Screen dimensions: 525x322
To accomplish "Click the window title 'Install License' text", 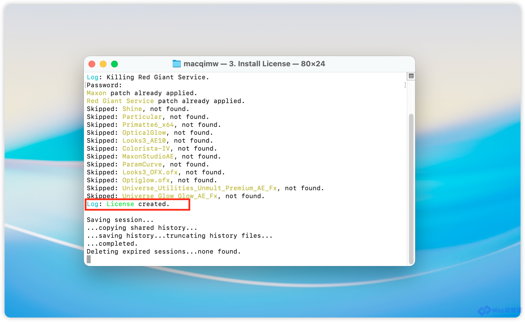I will pos(264,64).
